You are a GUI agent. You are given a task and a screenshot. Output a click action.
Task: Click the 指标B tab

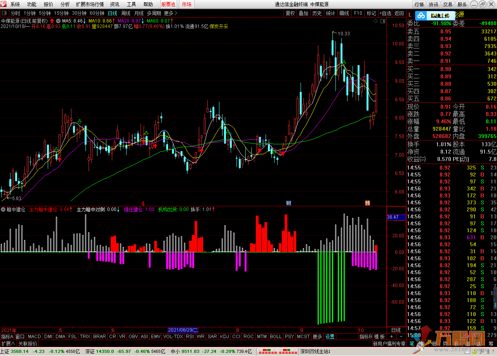coord(365,337)
